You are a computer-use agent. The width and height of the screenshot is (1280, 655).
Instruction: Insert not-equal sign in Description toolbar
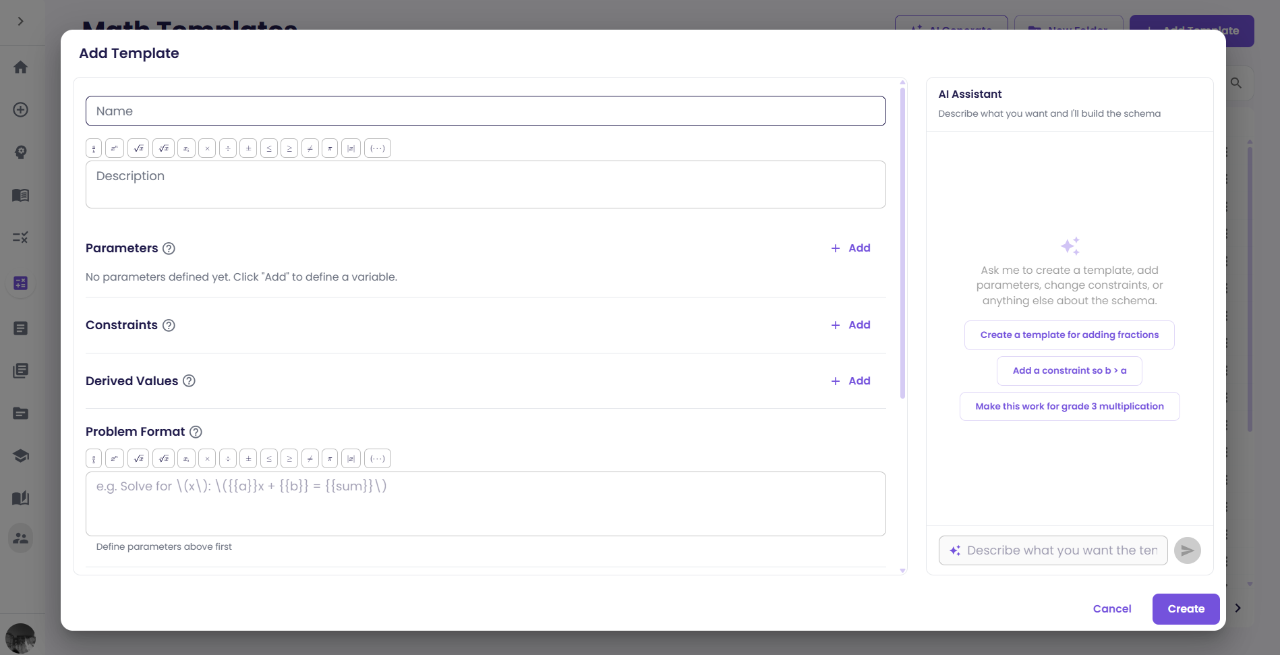tap(310, 148)
